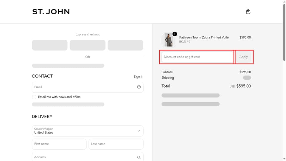This screenshot has height=161, width=286.
Task: Click the 'DELIVERY' heading
Action: click(42, 117)
